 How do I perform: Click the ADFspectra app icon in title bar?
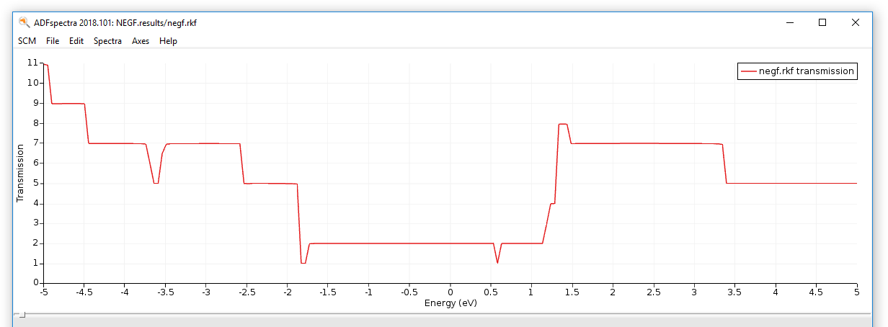24,22
